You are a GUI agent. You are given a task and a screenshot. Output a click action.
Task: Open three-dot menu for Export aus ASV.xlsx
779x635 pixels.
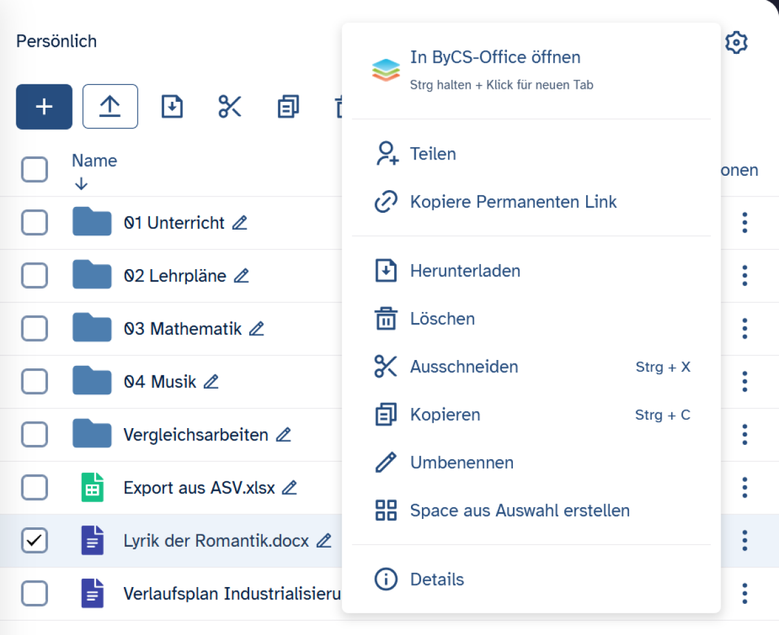click(x=745, y=488)
